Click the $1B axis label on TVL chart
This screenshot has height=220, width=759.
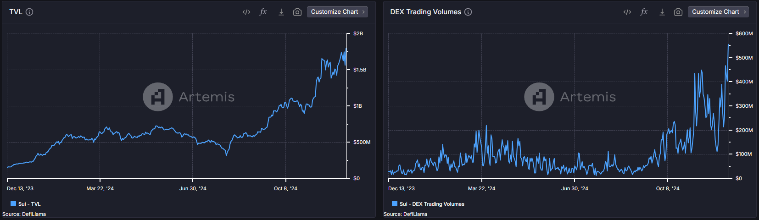point(357,106)
